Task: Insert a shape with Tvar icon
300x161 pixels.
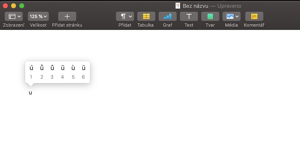Action: (210, 17)
